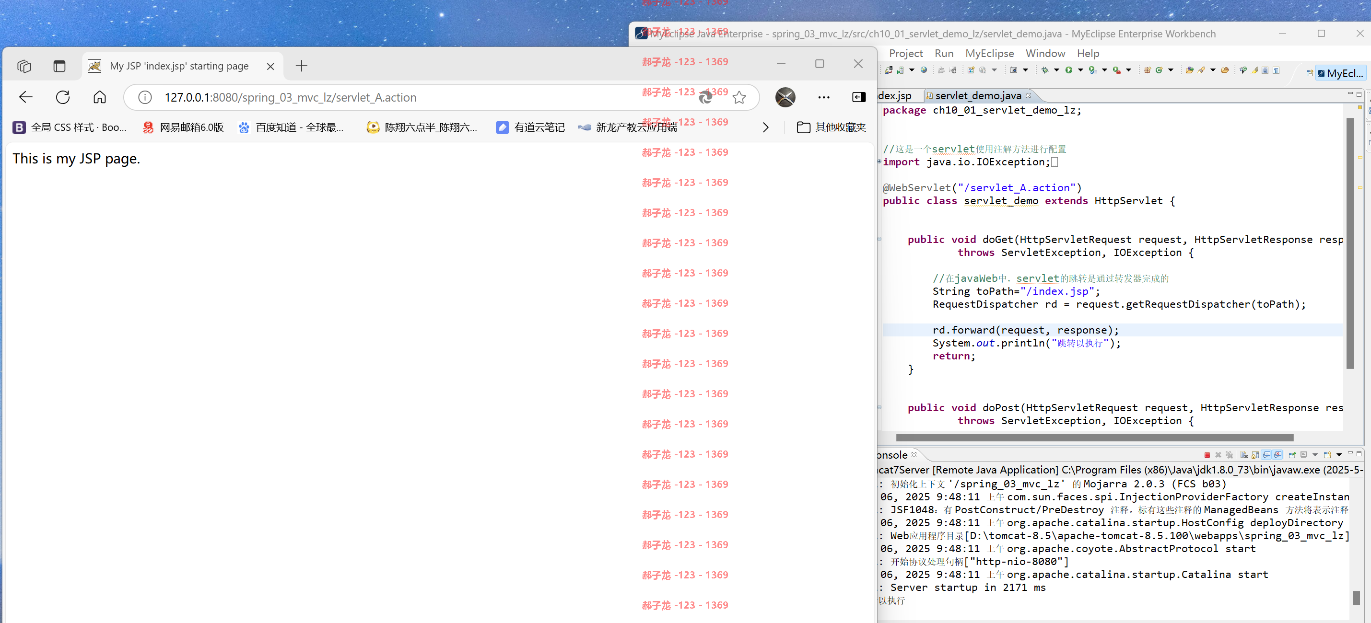Toggle Show Whitespace Characters pilcrow icon

pyautogui.click(x=1276, y=70)
